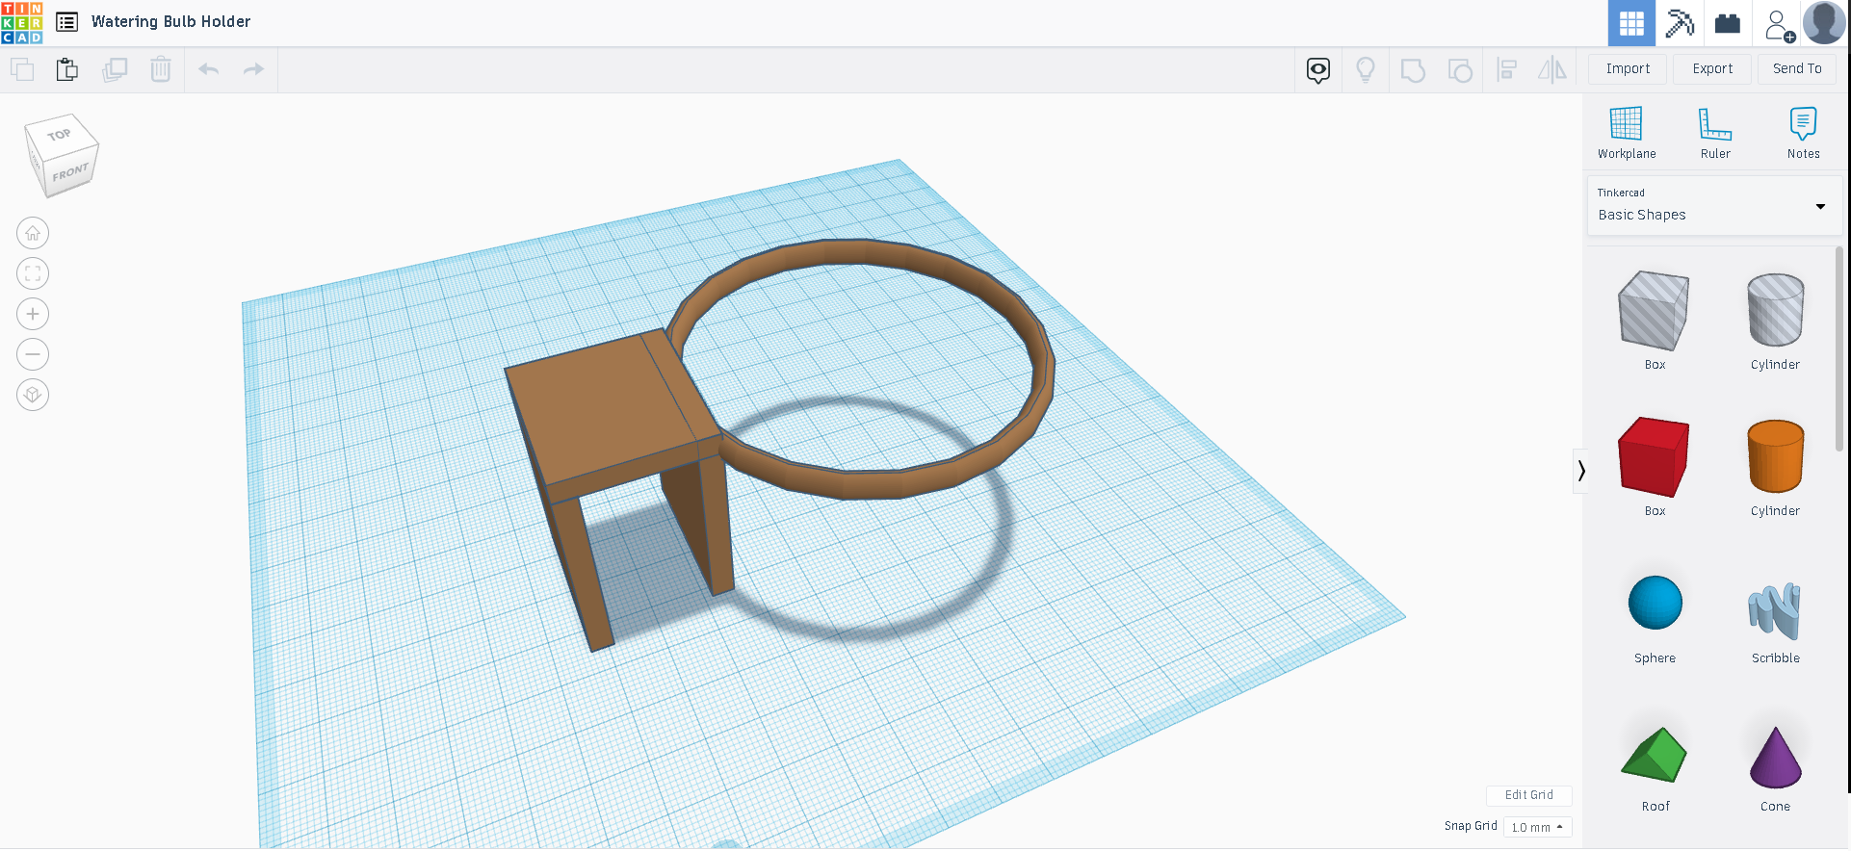1851x851 pixels.
Task: Click the shapes panel scrollbar
Action: [x=1839, y=348]
